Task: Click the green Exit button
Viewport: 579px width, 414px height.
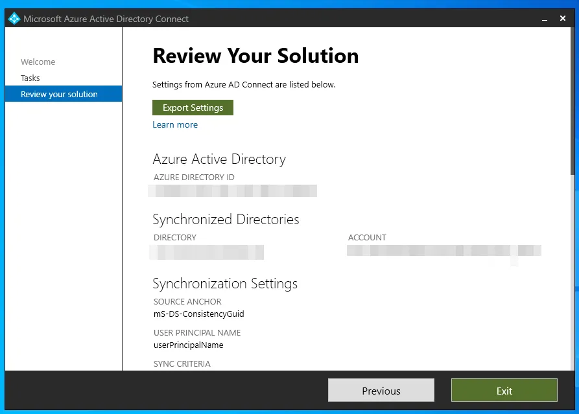Action: pyautogui.click(x=504, y=390)
